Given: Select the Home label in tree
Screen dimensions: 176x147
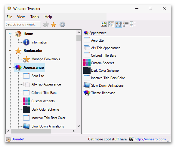Looking at the screenshot, I should (28, 34).
